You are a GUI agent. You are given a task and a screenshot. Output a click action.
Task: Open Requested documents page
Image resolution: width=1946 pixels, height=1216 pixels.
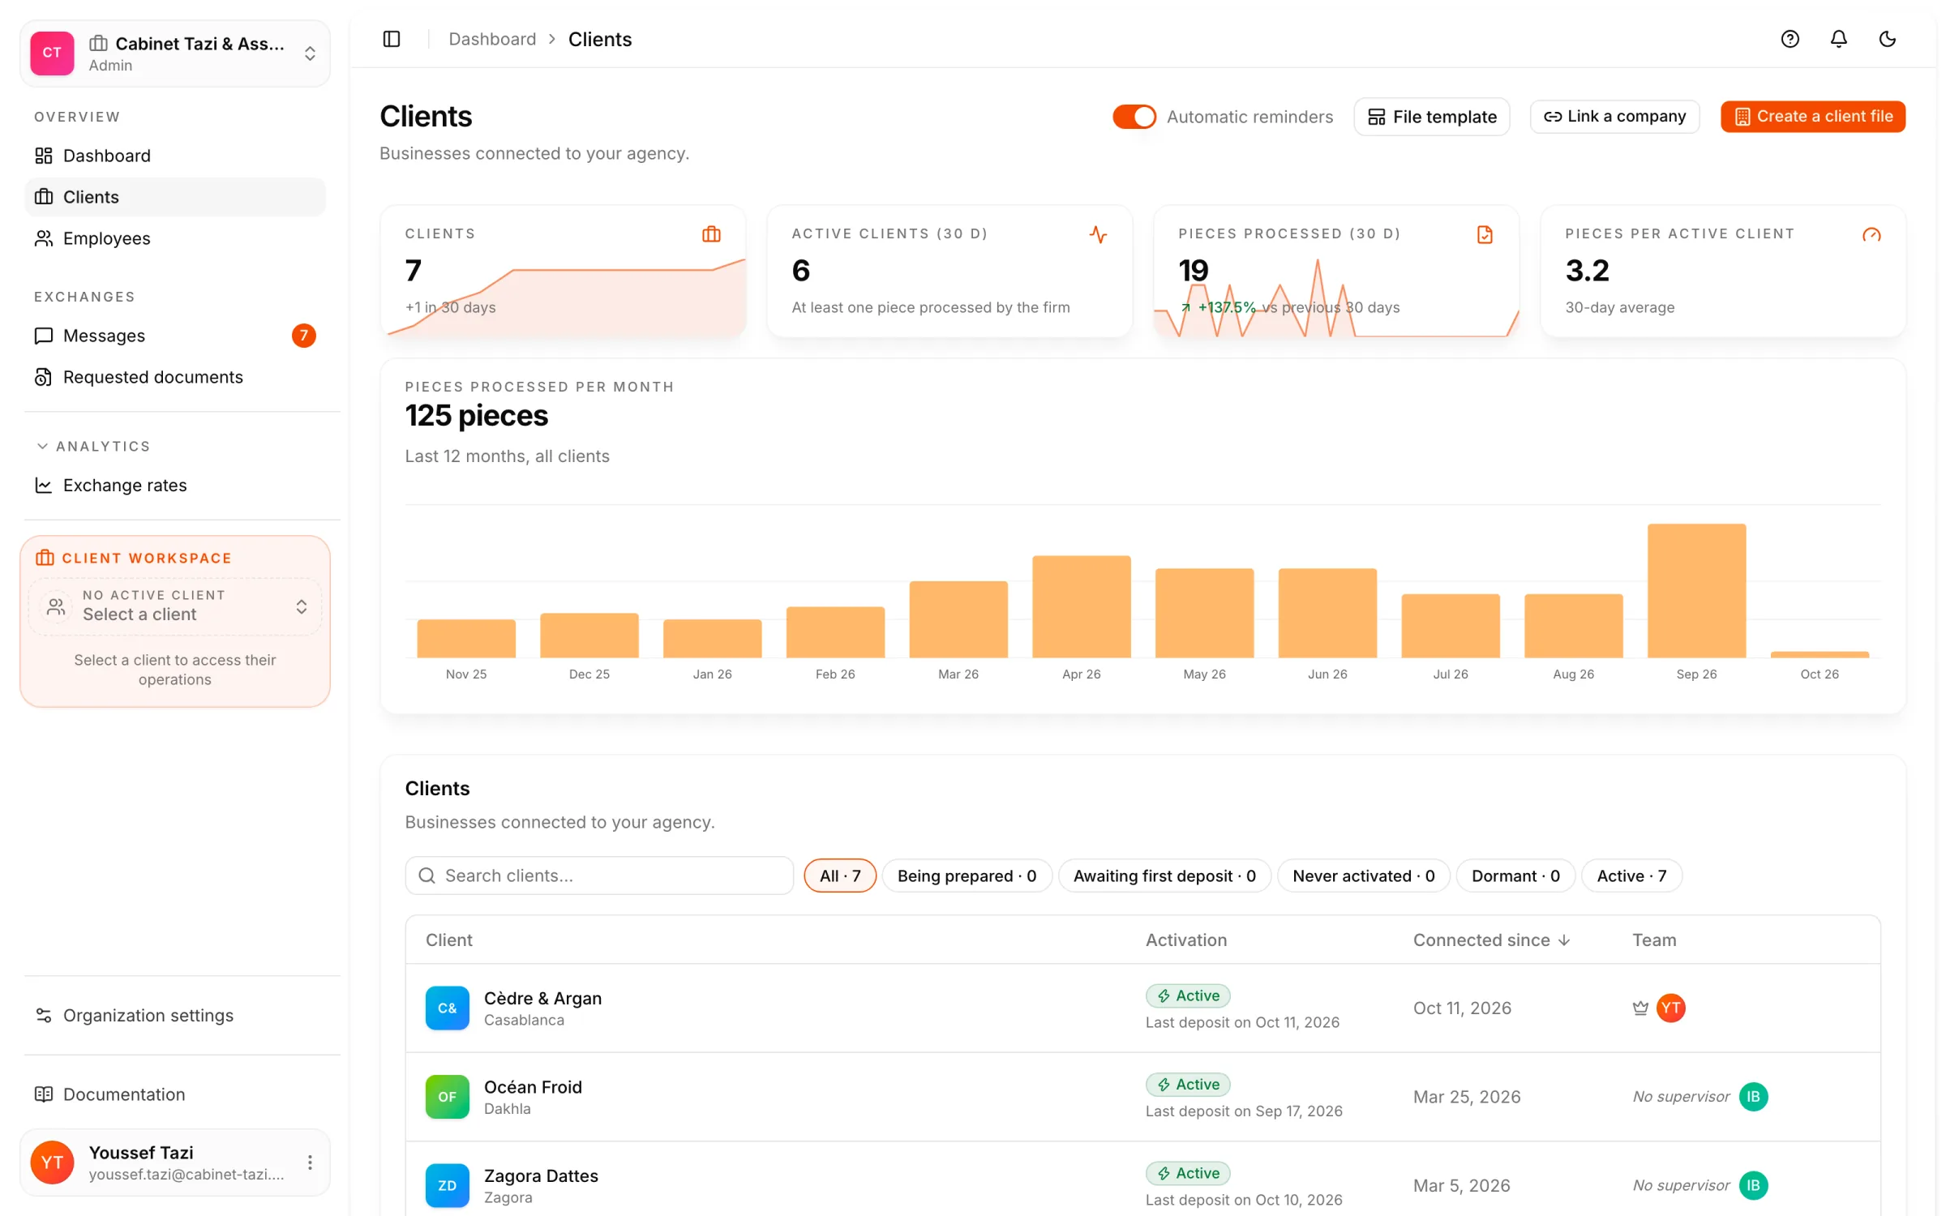point(175,377)
